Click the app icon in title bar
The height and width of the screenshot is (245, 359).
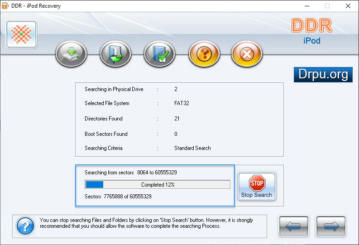(5, 6)
